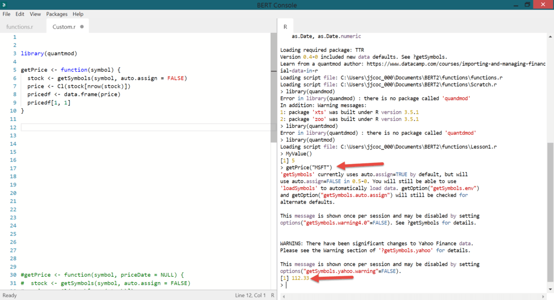
Task: Restore down the BERT Console window
Action: click(527, 4)
